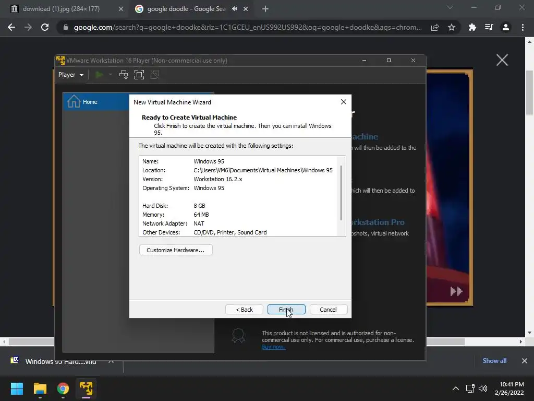Close the downloads bar
This screenshot has height=401, width=534.
525,360
